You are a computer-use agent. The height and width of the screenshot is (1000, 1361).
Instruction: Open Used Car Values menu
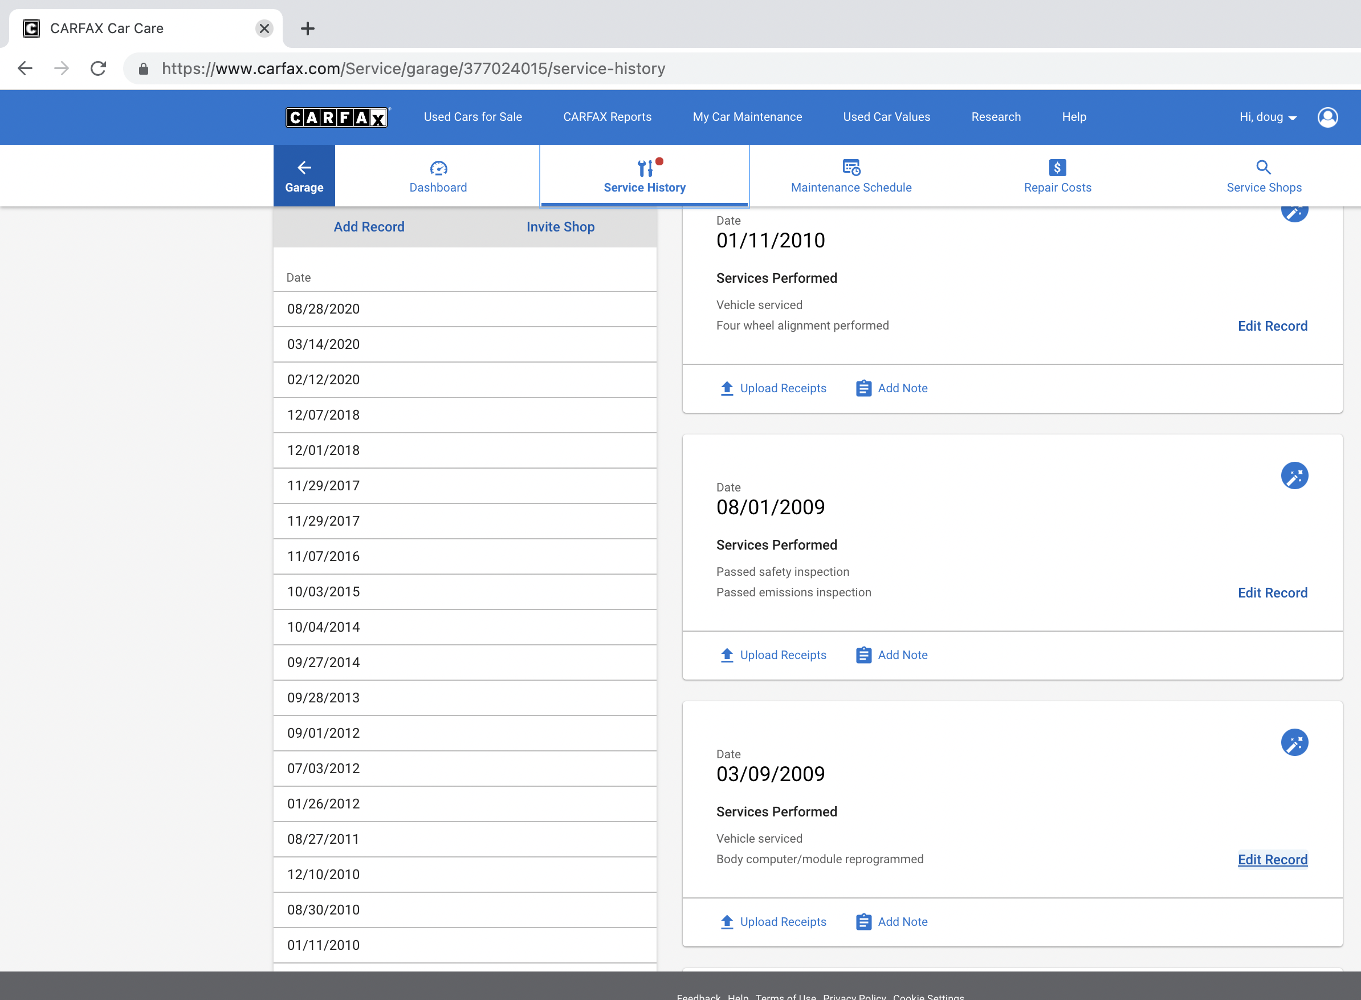[887, 117]
